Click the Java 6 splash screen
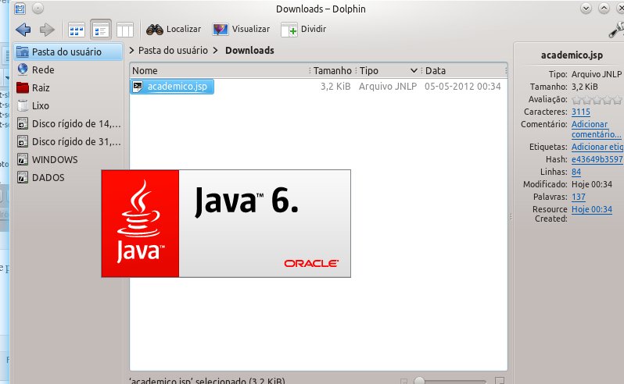 point(226,223)
